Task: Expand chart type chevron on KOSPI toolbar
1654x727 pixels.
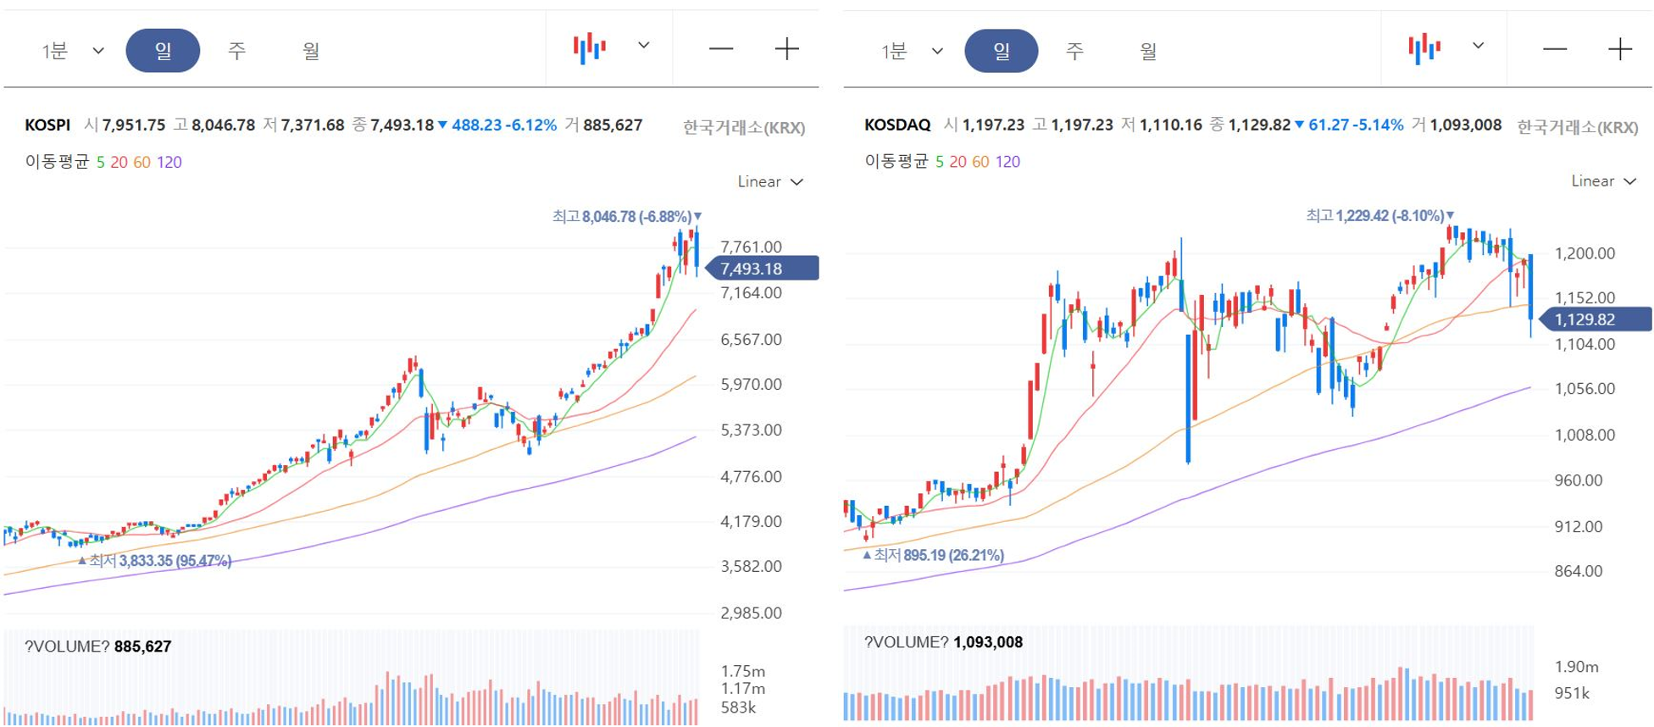Action: click(644, 46)
